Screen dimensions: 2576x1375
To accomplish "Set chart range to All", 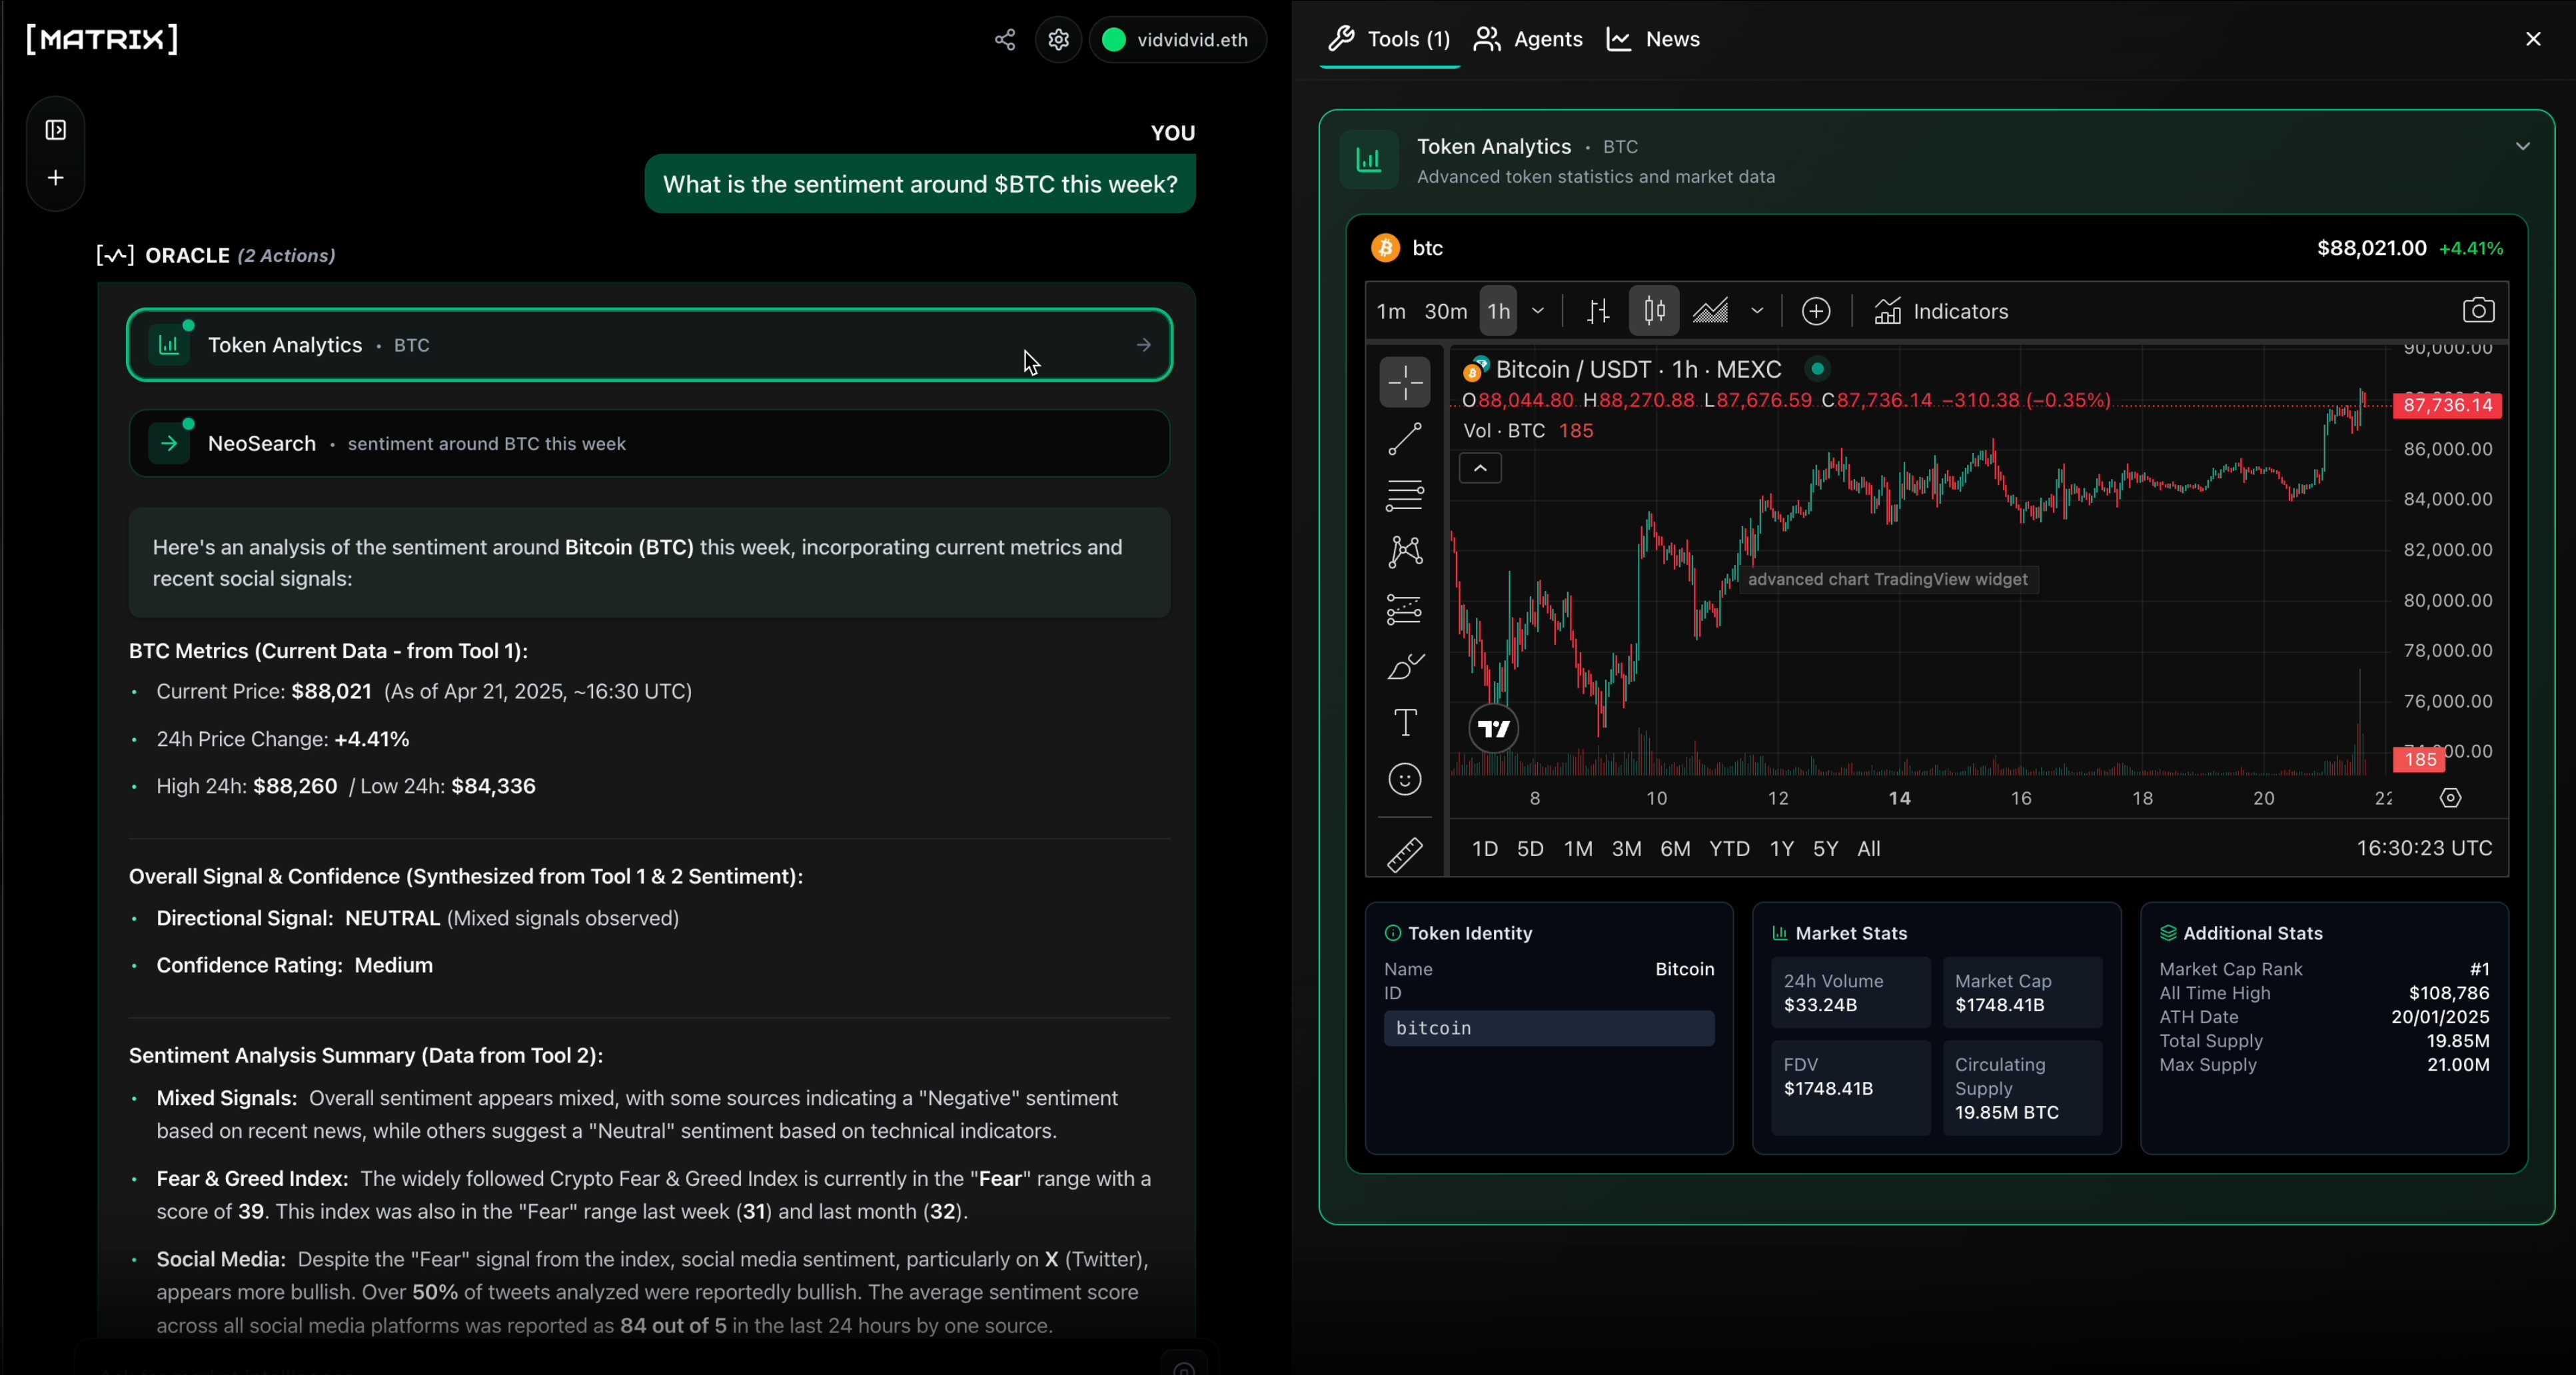I will [1868, 849].
